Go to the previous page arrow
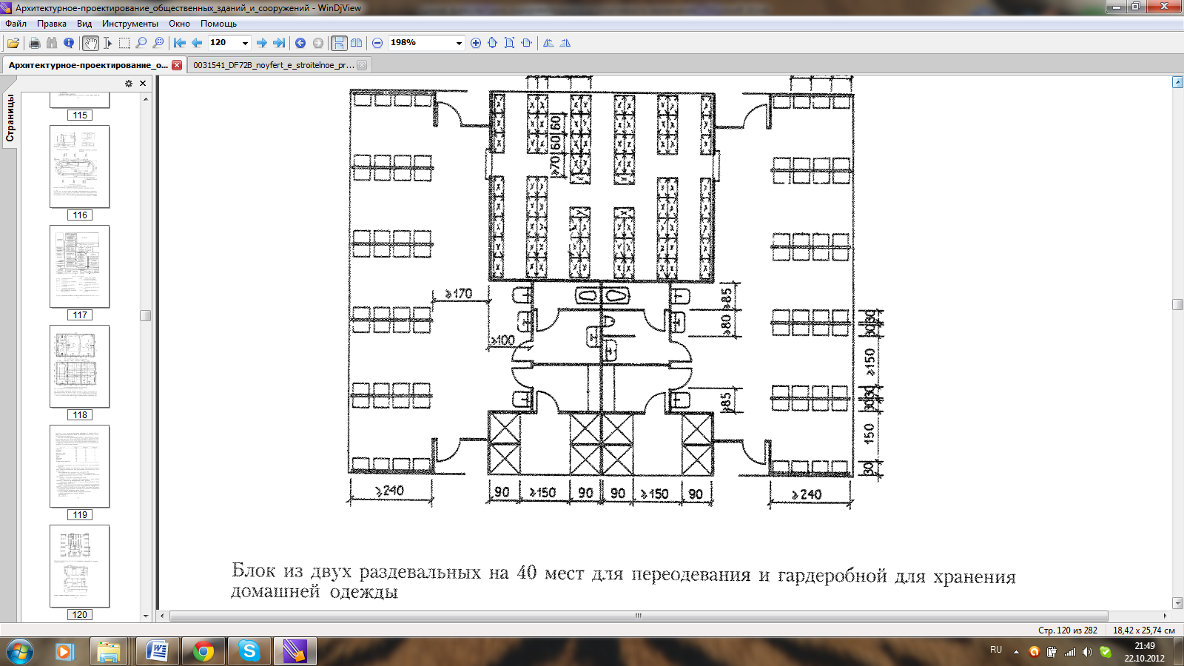The height and width of the screenshot is (666, 1184). tap(197, 43)
